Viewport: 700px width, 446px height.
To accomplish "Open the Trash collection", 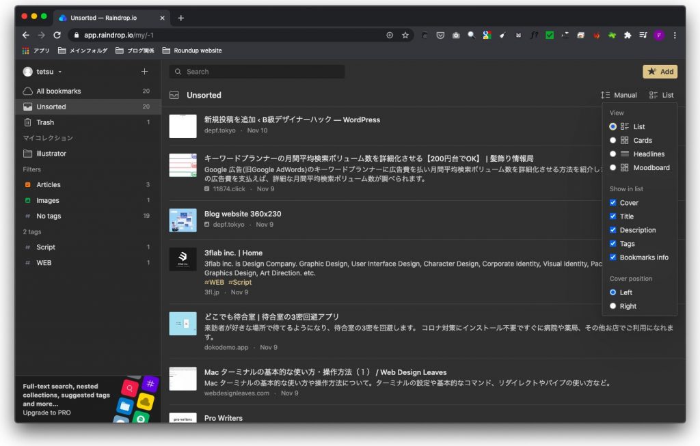I will click(x=87, y=122).
